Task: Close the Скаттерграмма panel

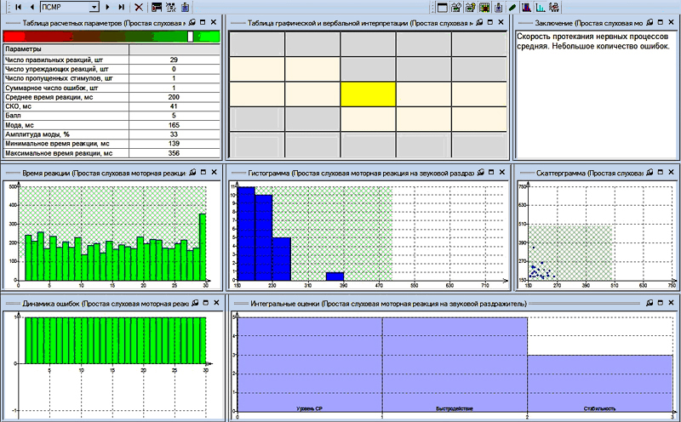Action: (671, 173)
